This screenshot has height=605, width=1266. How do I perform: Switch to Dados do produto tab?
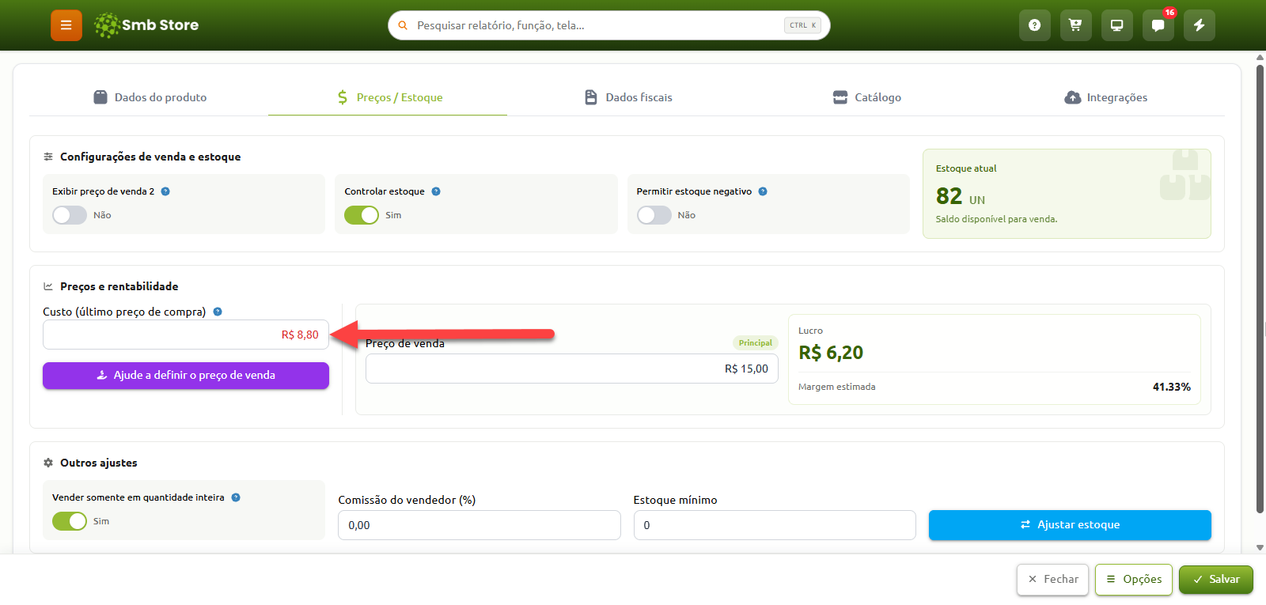150,97
